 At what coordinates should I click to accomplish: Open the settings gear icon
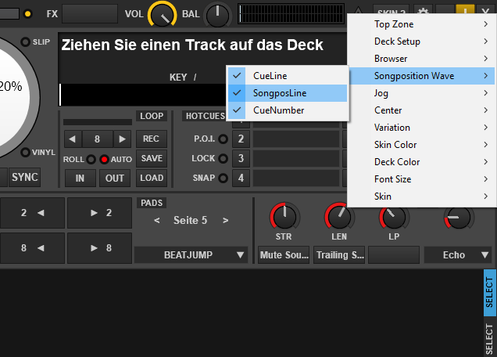coord(423,11)
